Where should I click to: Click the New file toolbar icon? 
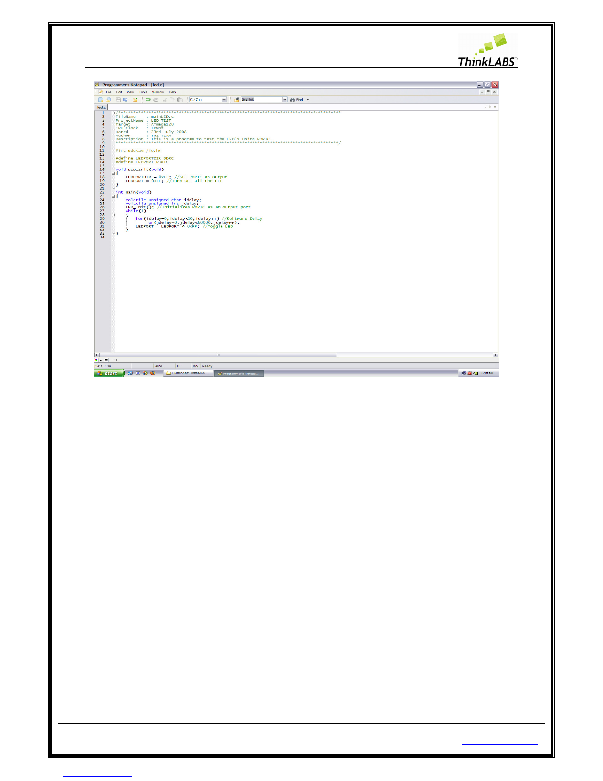tap(100, 100)
